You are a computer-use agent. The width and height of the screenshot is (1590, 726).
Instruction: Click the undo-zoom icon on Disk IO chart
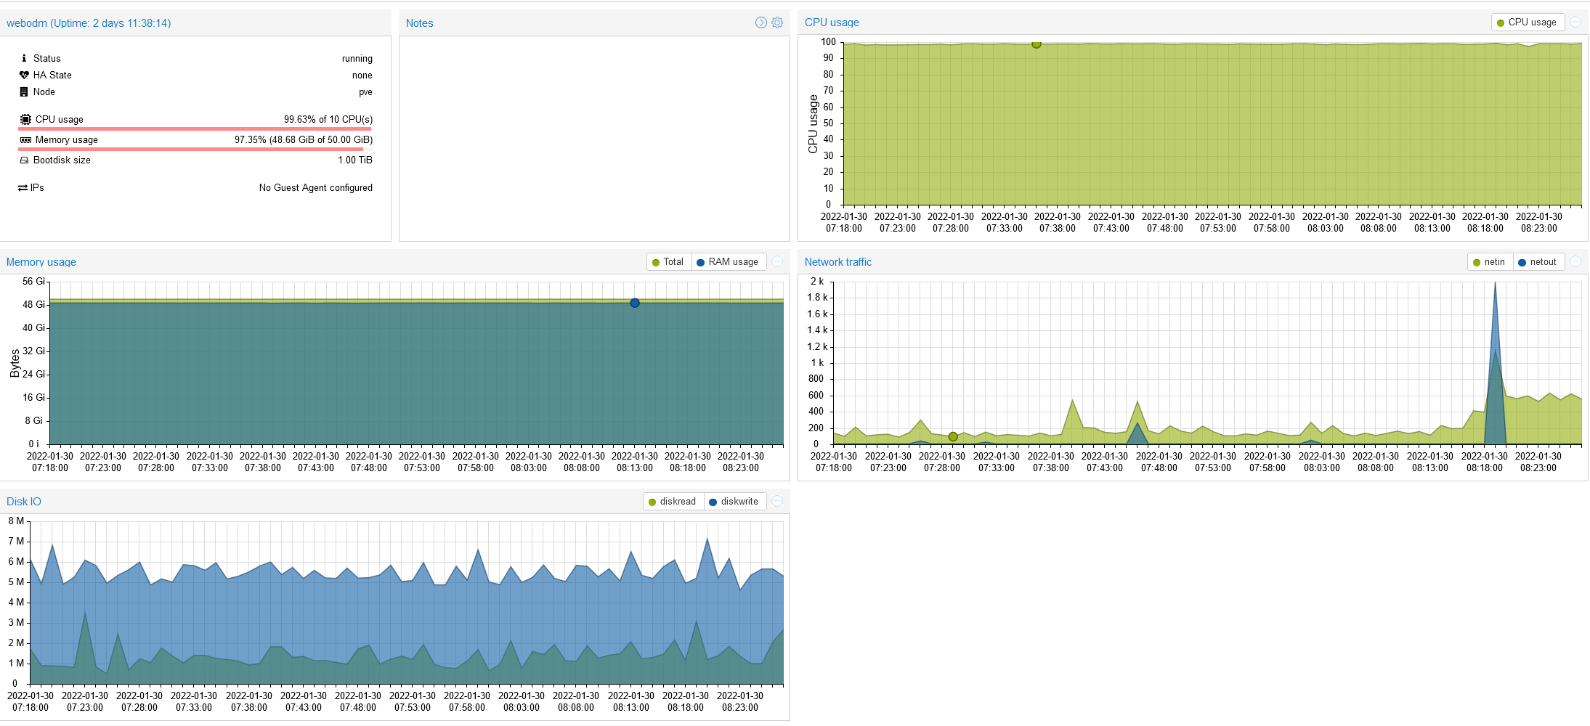[x=777, y=501]
